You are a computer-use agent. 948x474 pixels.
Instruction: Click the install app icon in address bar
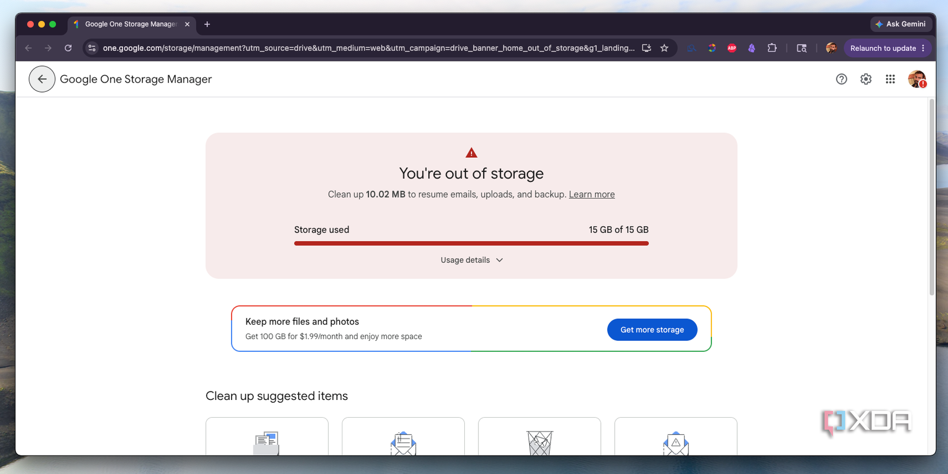coord(646,48)
